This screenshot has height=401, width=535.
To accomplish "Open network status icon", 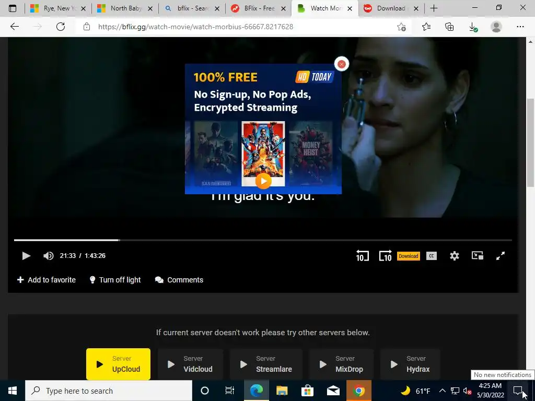I will click(x=455, y=391).
